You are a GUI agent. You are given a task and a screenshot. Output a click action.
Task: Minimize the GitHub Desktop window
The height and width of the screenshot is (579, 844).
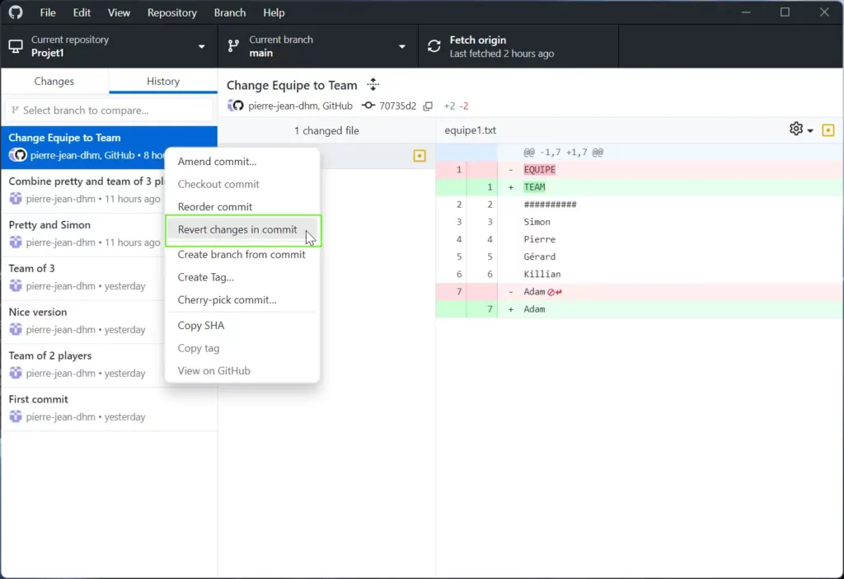745,12
